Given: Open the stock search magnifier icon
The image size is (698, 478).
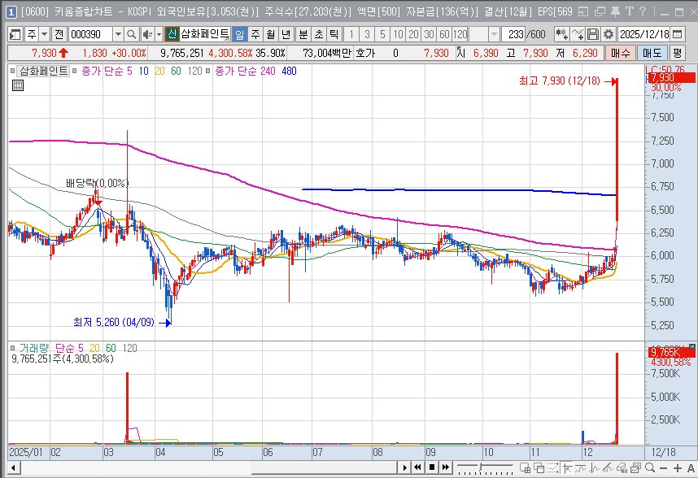Looking at the screenshot, I should point(131,34).
